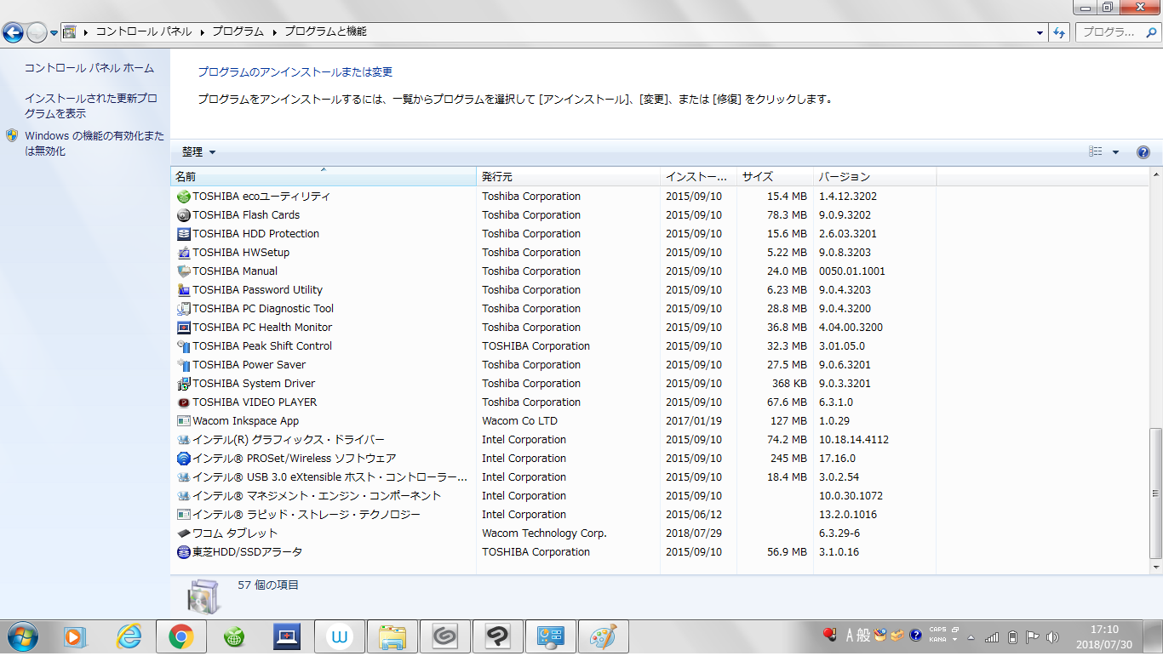
Task: Expand the breadcrumb arrow after プログラム
Action: click(275, 32)
